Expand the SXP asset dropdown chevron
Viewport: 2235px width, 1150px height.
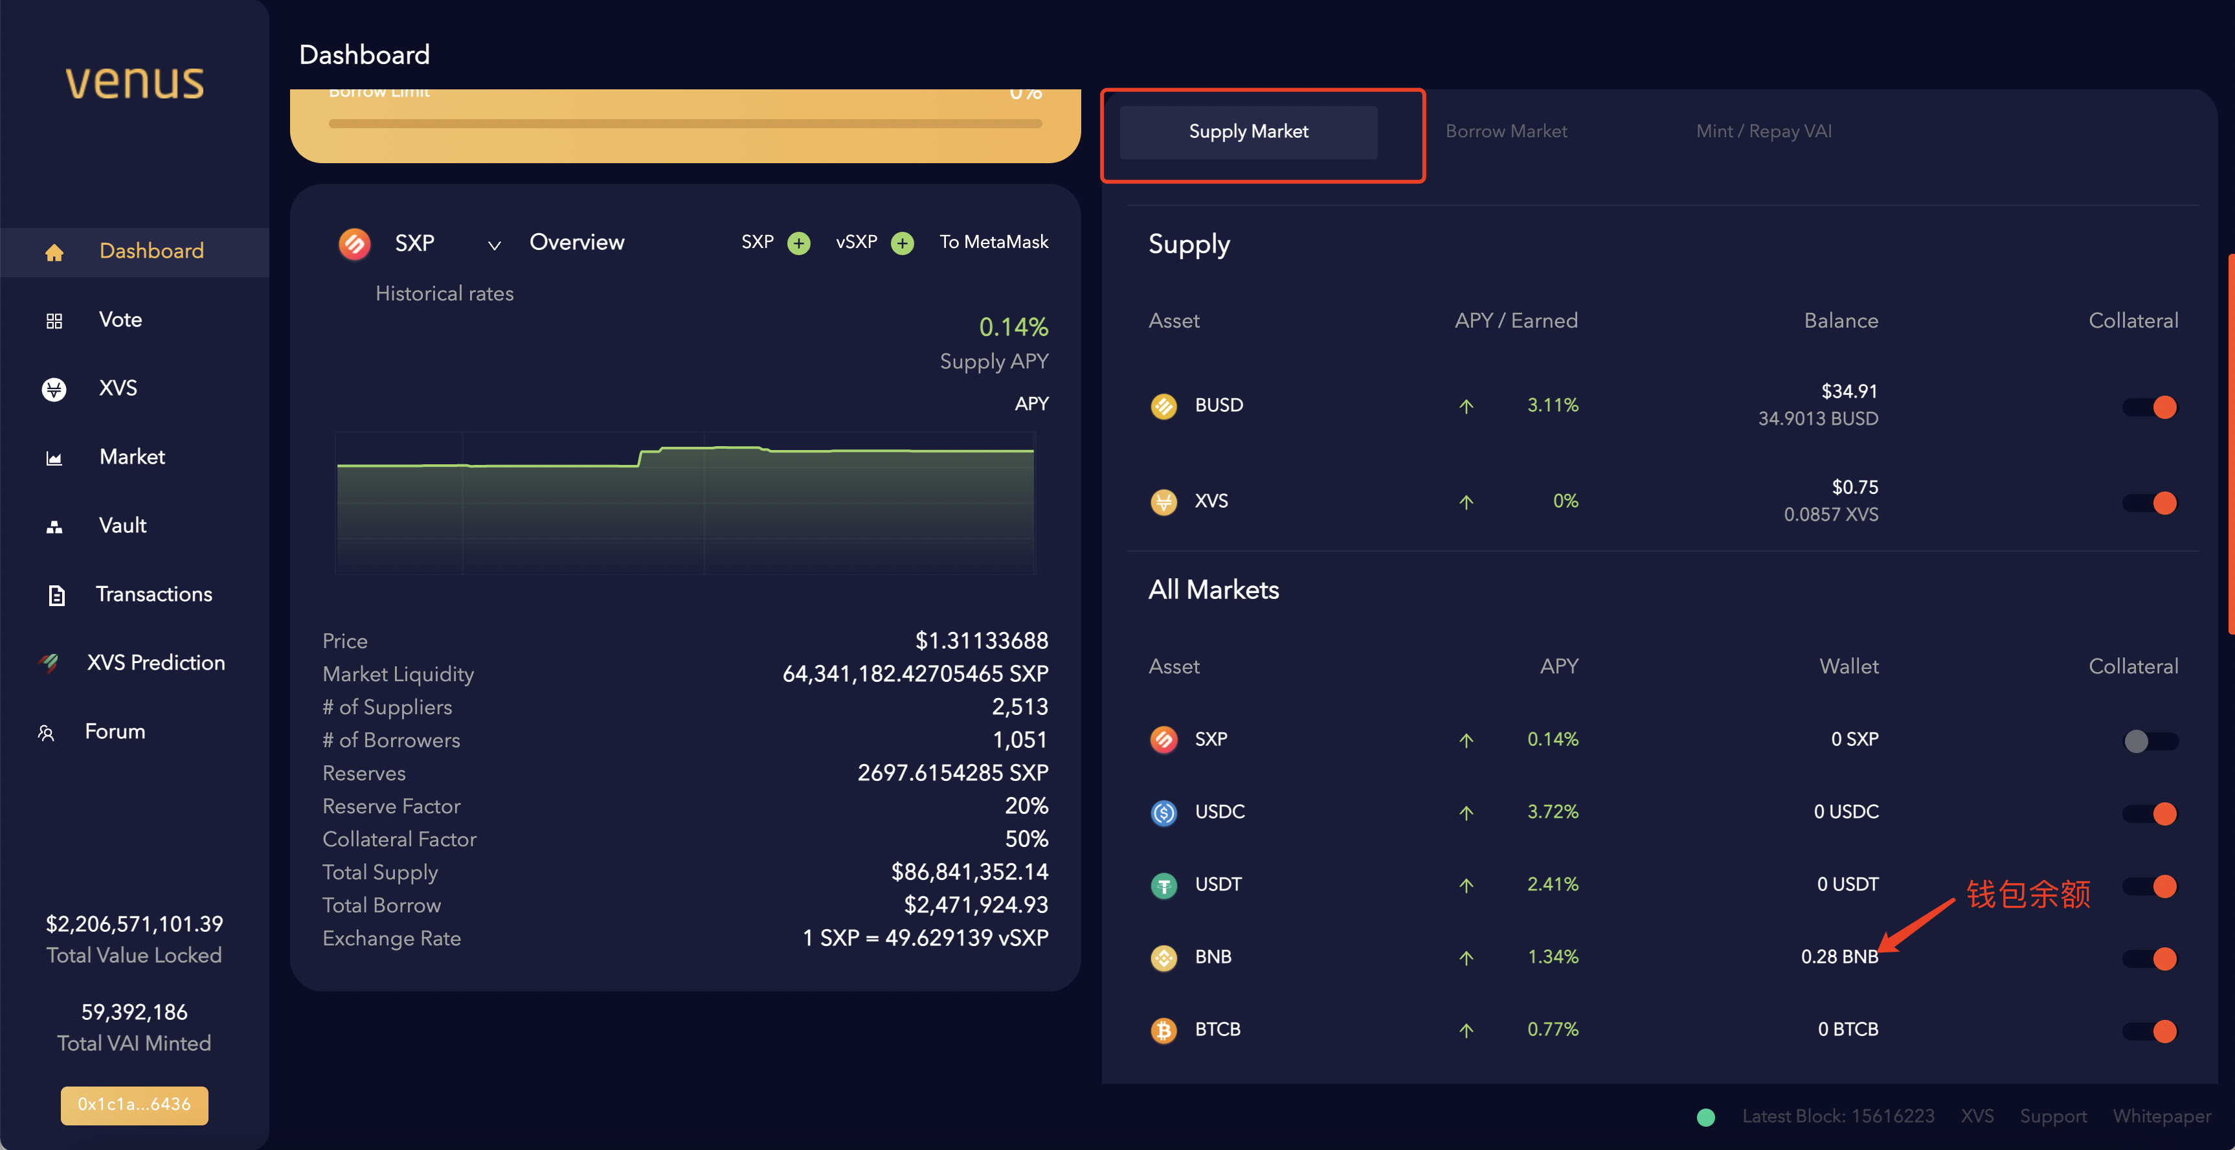pos(493,245)
